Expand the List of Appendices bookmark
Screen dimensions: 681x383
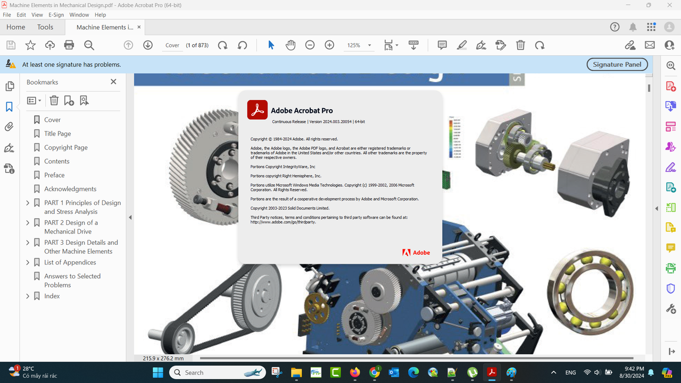28,262
